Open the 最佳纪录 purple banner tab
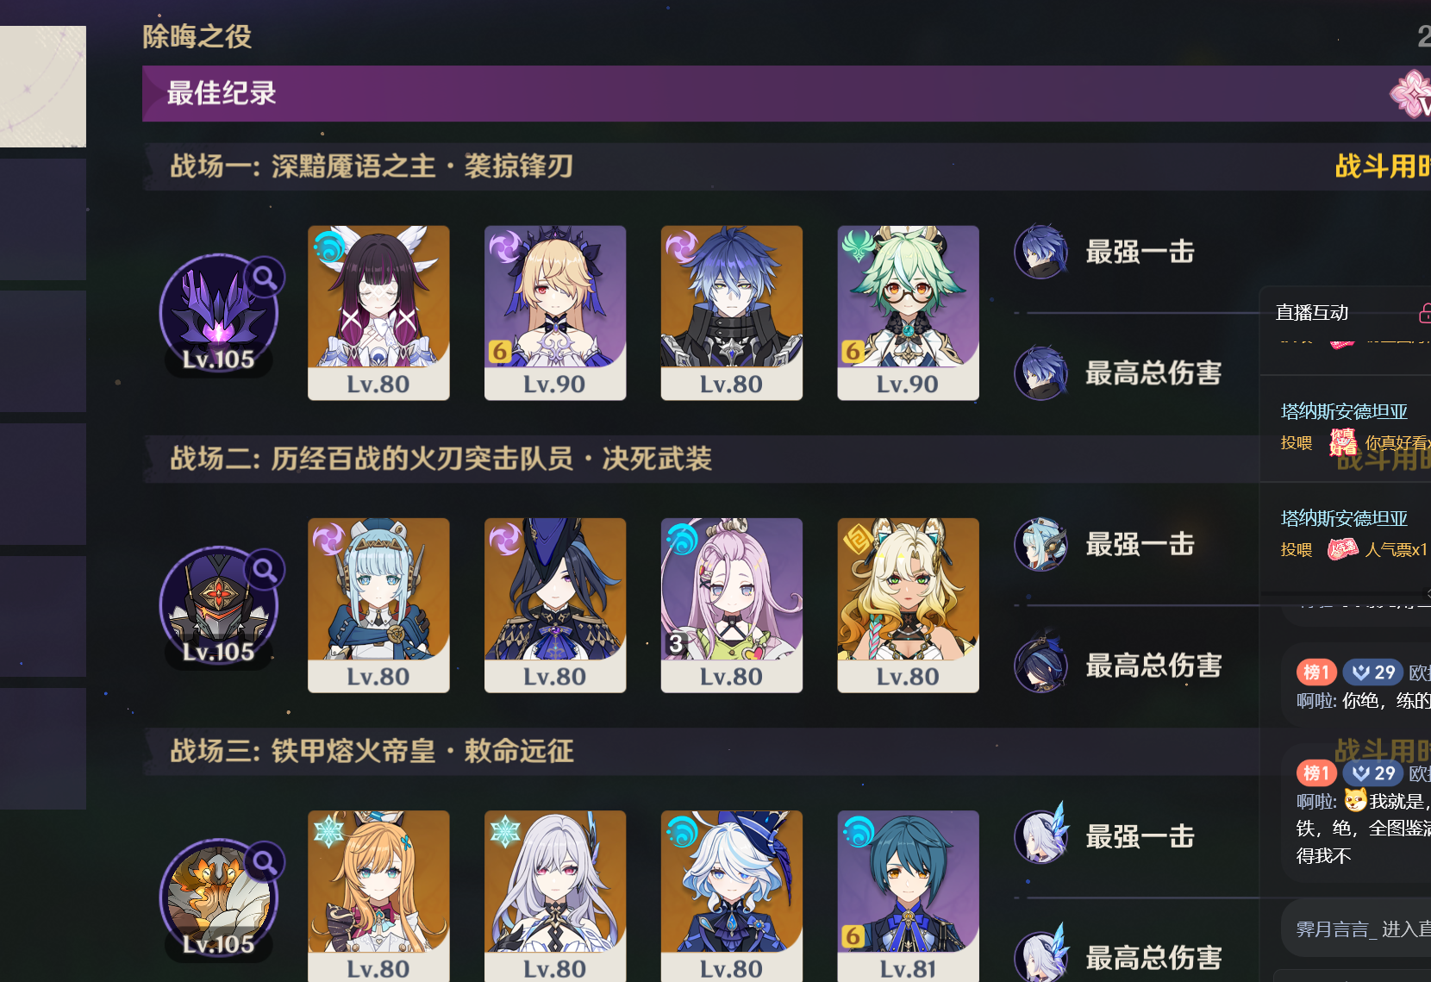This screenshot has height=982, width=1431. click(786, 93)
